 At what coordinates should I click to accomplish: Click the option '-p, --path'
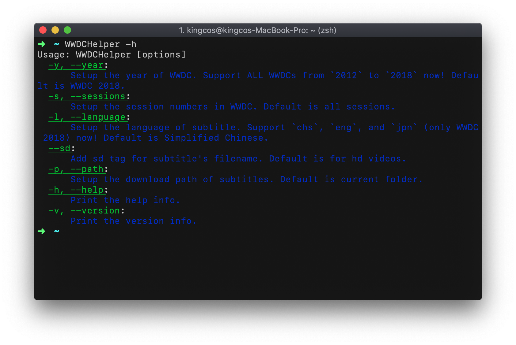coord(76,169)
